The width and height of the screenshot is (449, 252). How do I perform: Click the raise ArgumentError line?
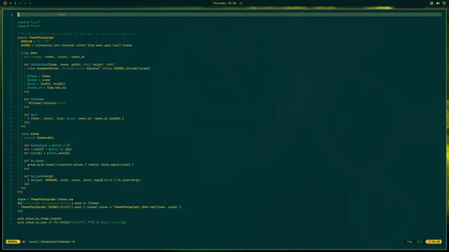pos(89,69)
